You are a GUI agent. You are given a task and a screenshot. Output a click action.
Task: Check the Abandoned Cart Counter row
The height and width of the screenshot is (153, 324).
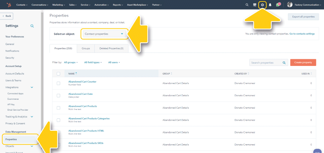click(58, 83)
